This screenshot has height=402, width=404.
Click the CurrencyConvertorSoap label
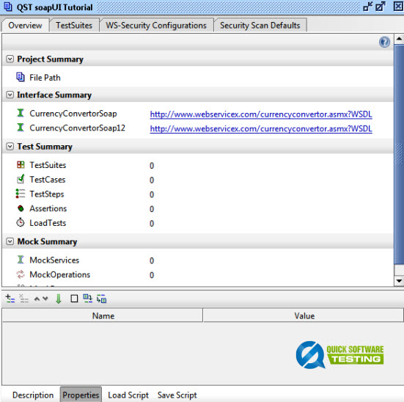(73, 114)
